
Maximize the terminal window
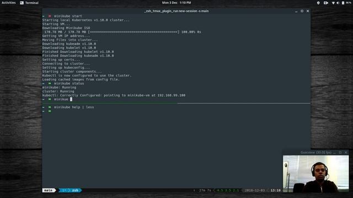[x=302, y=11]
